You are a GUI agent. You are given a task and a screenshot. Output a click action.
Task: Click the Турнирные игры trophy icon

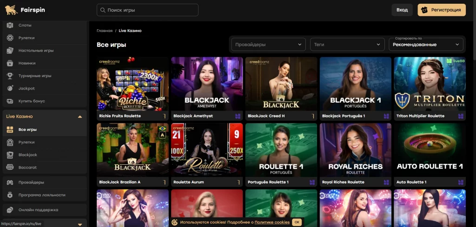tap(10, 76)
